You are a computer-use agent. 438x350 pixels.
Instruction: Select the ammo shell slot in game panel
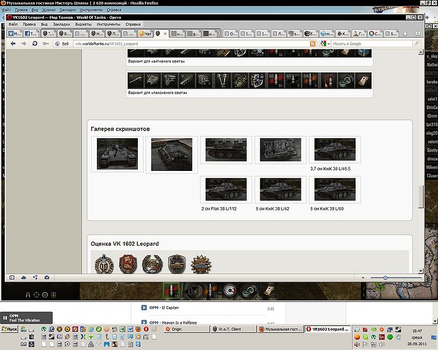coord(171,290)
